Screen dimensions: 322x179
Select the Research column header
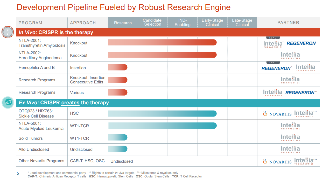(x=123, y=23)
